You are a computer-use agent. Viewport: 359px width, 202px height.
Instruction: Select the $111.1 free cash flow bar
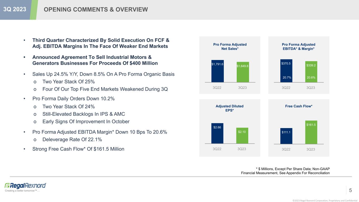pos(286,136)
